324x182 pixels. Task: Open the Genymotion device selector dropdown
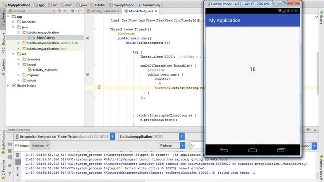point(112,136)
